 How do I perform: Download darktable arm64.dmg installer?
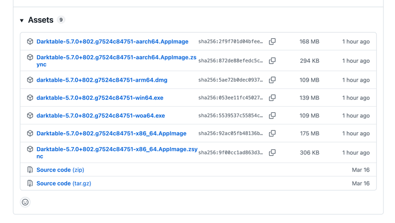coord(102,80)
